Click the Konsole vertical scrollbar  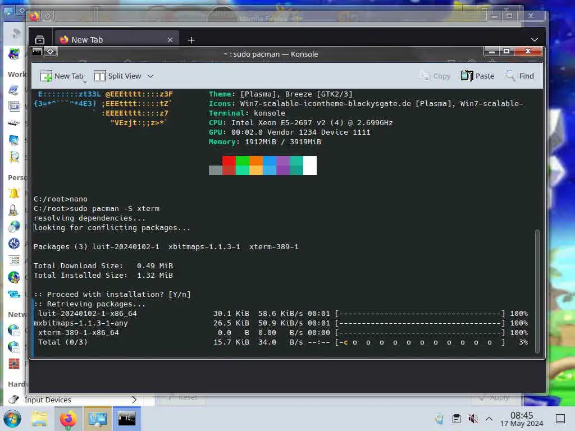point(537,291)
